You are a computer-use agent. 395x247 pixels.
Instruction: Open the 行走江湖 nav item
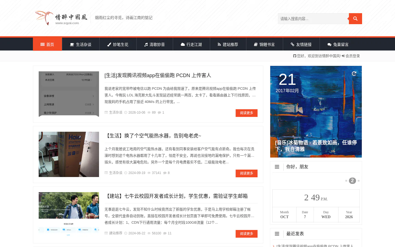tap(191, 44)
